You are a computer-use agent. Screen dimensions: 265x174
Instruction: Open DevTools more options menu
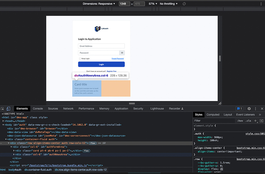(255, 109)
